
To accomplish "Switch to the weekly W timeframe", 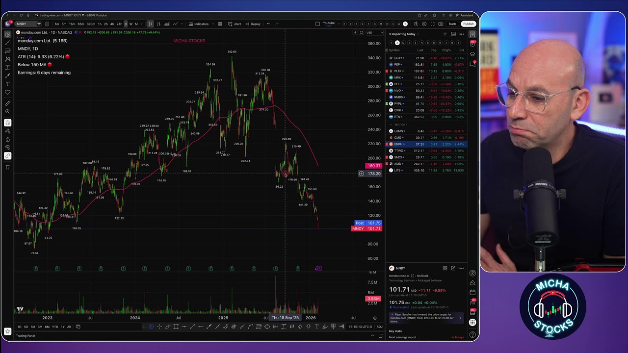I will coord(131,24).
